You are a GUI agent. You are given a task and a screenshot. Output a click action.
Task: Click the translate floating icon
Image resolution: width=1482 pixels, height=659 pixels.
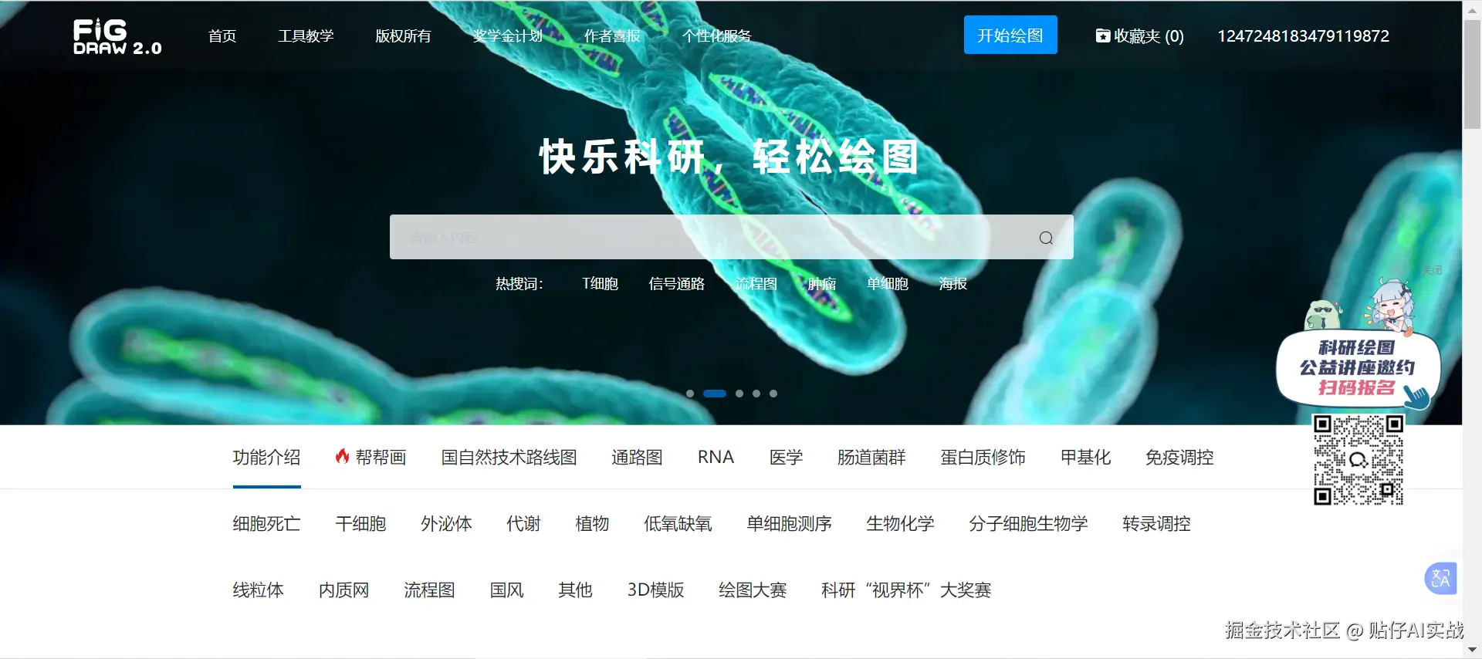point(1440,578)
